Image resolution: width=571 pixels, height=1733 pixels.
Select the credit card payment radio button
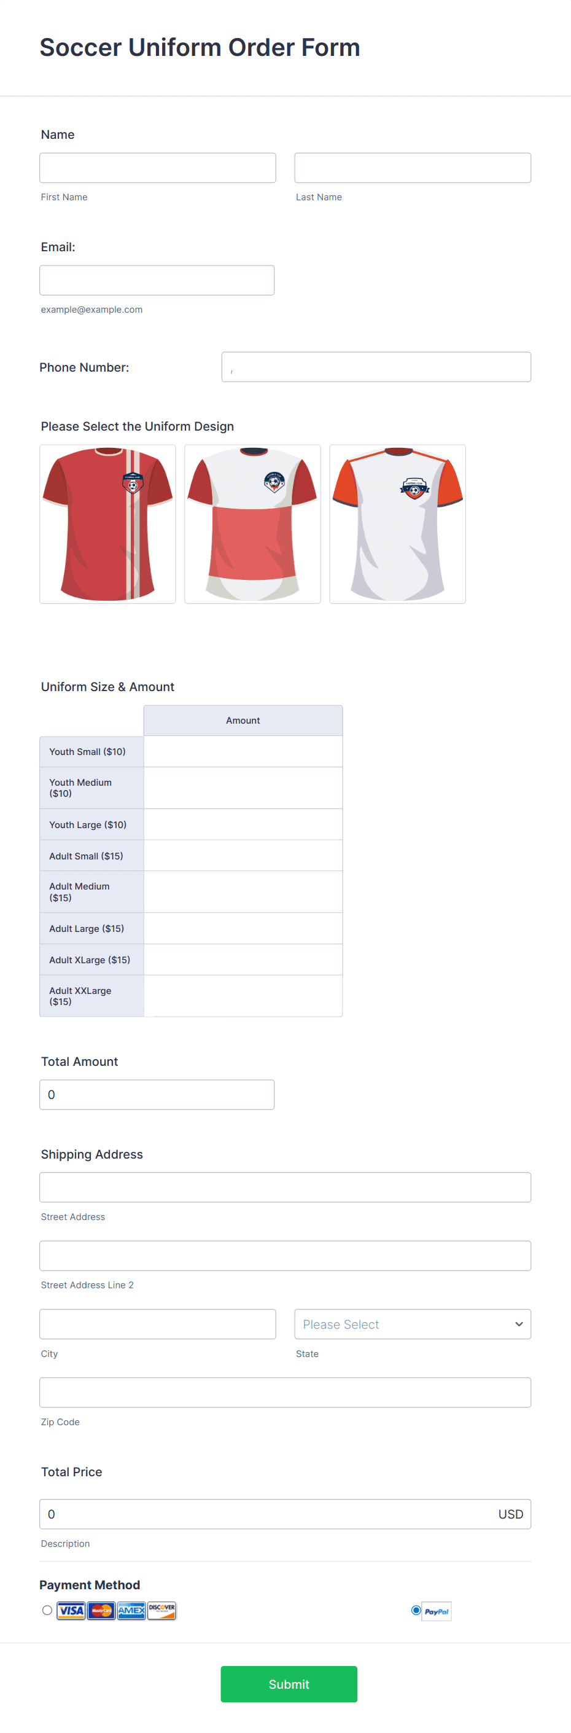(47, 1611)
